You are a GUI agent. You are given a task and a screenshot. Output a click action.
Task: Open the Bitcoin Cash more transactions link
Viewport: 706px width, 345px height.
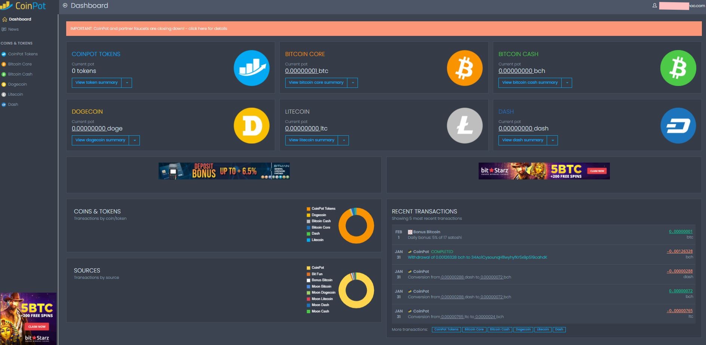(x=500, y=330)
